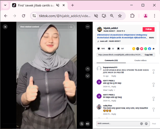Reply to bayupramana593's comment
The width and height of the screenshot is (160, 129).
pos(114,76)
